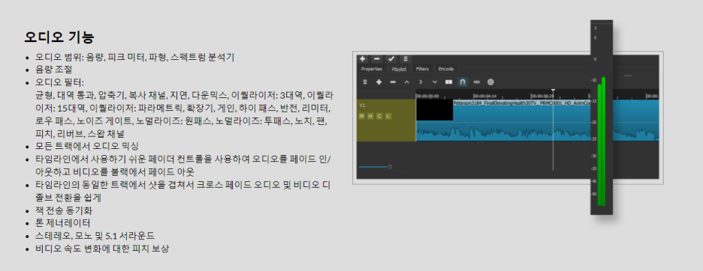
Task: Click the timeline lift (up chevron) icon
Action: [406, 82]
